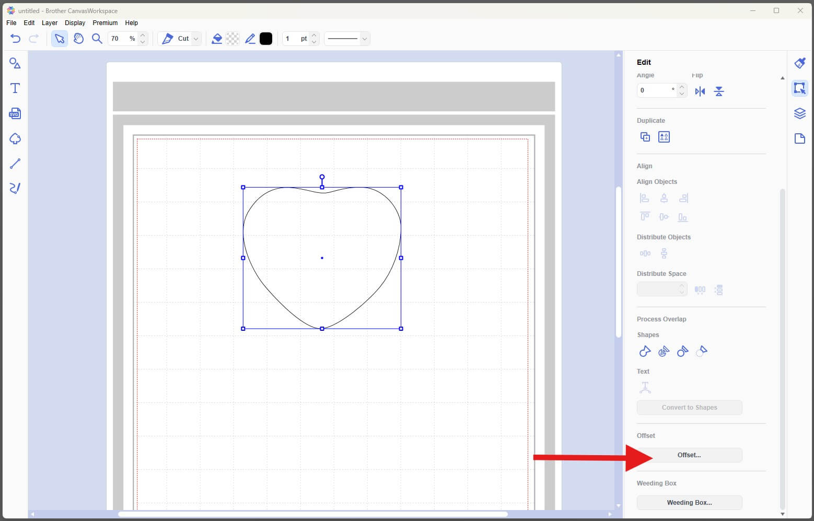The width and height of the screenshot is (814, 521).
Task: Click the SVG import icon
Action: (15, 113)
